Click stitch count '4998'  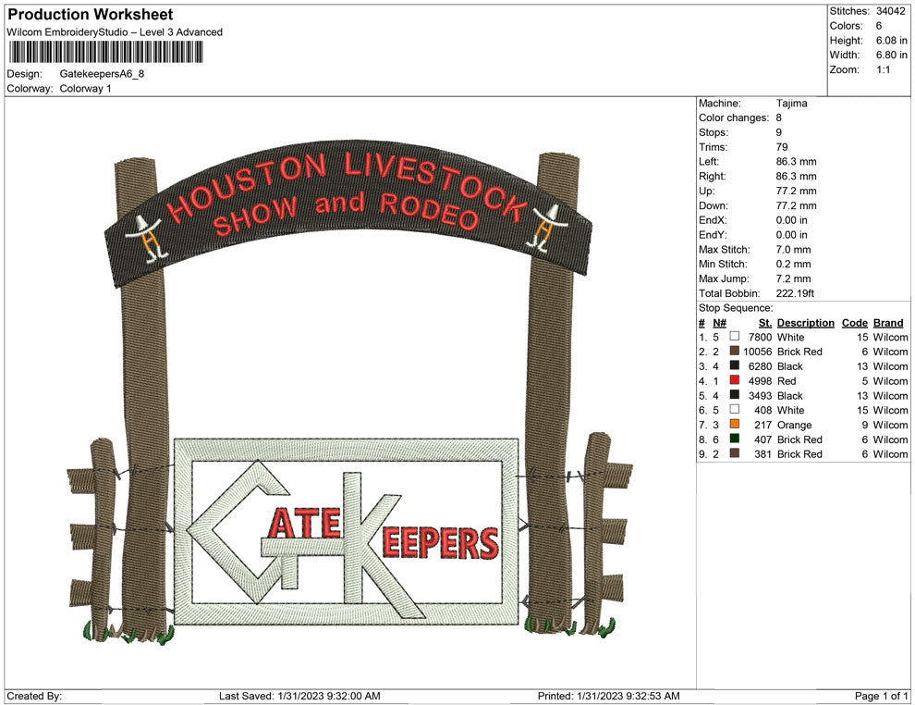[x=760, y=381]
